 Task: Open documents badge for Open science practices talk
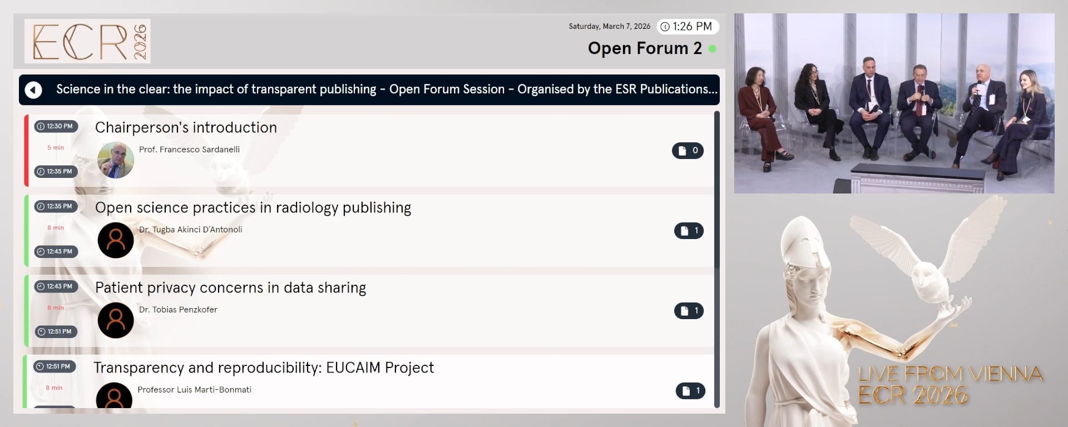point(689,231)
